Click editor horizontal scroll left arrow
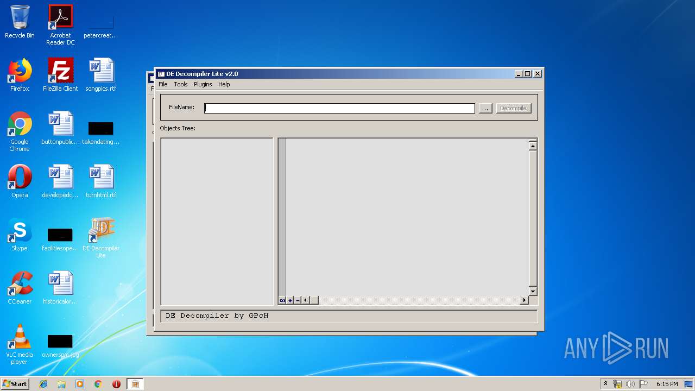The image size is (695, 391). pyautogui.click(x=306, y=300)
